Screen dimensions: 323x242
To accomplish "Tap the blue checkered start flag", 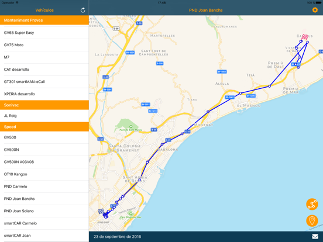I will pyautogui.click(x=101, y=212).
